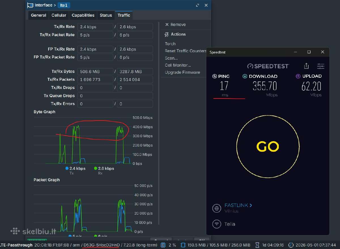Click the DOWNLOAD arrow icon in Speedtest

(245, 76)
